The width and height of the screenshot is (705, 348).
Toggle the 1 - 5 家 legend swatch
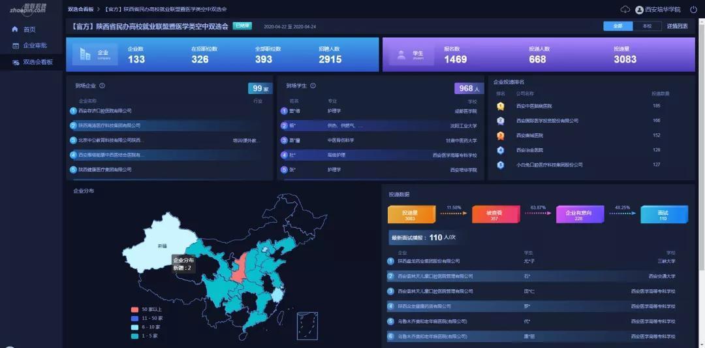[x=135, y=336]
